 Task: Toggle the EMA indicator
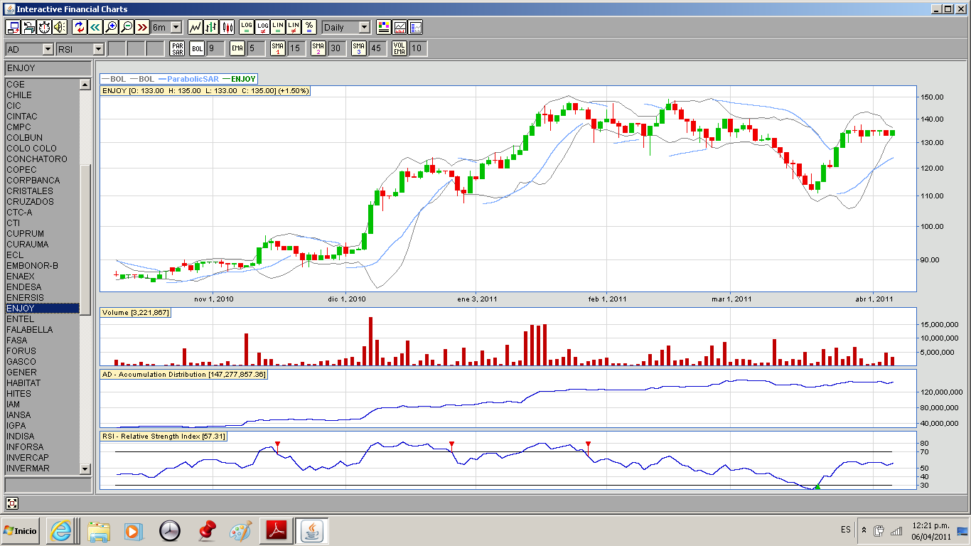(x=237, y=48)
